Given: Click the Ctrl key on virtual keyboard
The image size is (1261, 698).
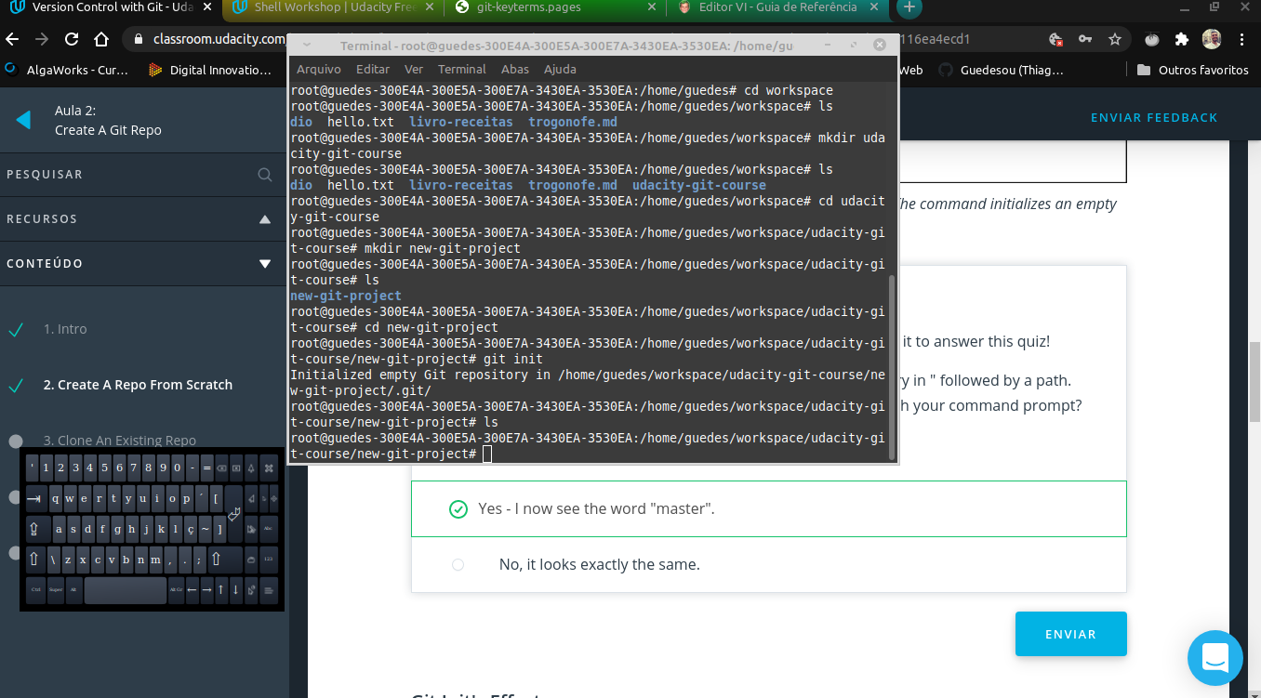Looking at the screenshot, I should 36,590.
